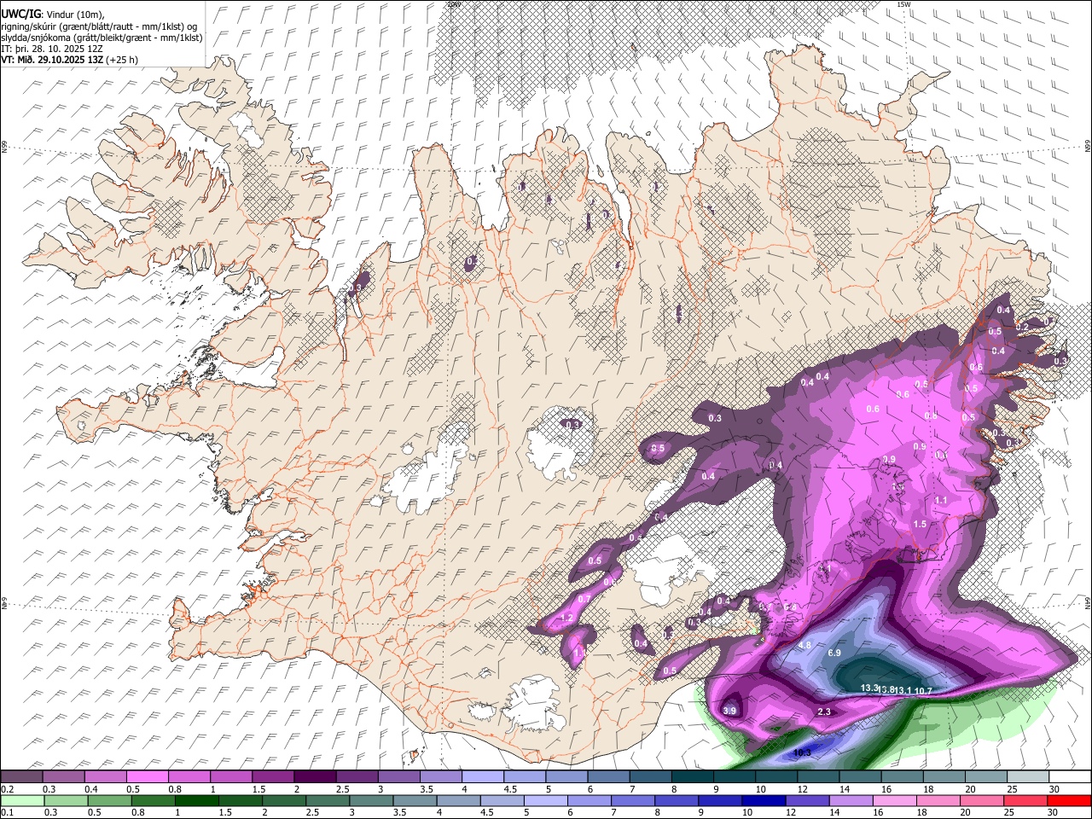Screen dimensions: 1092x819
Task: Click the 10.7 precipitation value on the map
Action: point(923,690)
